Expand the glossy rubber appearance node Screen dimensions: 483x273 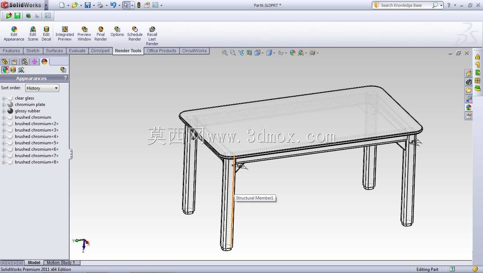tap(4, 111)
